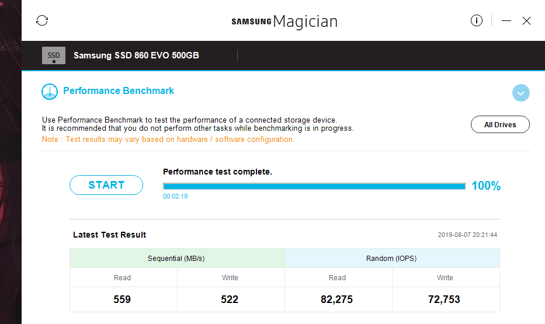Click the All Drives button
The width and height of the screenshot is (545, 324).
(500, 124)
